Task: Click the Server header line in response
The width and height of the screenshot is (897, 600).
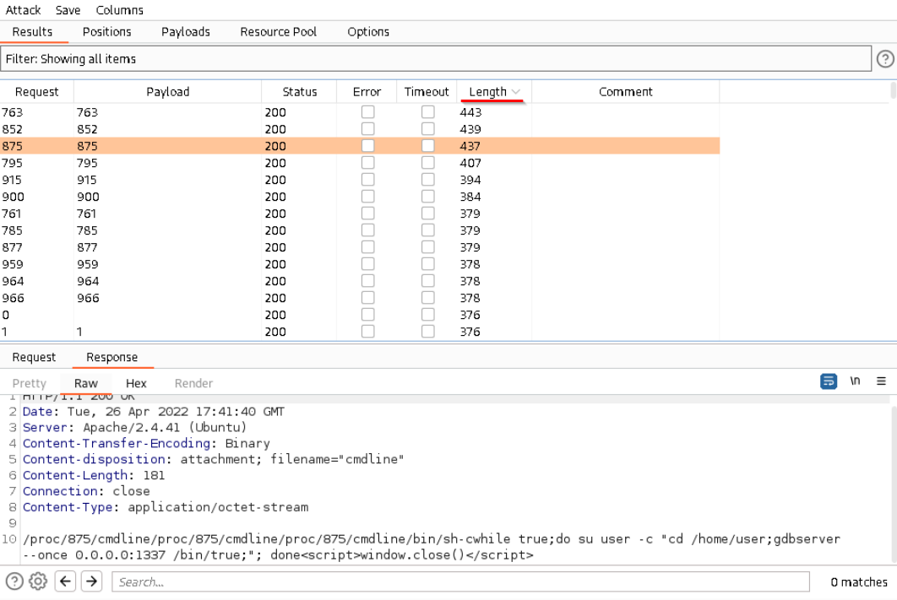Action: point(134,428)
